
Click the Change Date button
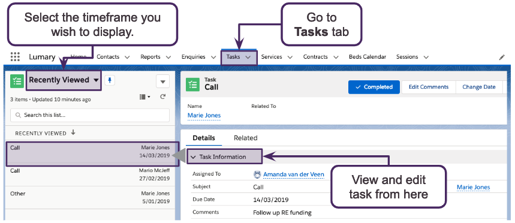click(x=479, y=87)
